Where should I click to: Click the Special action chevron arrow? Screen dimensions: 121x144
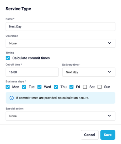coord(109,116)
